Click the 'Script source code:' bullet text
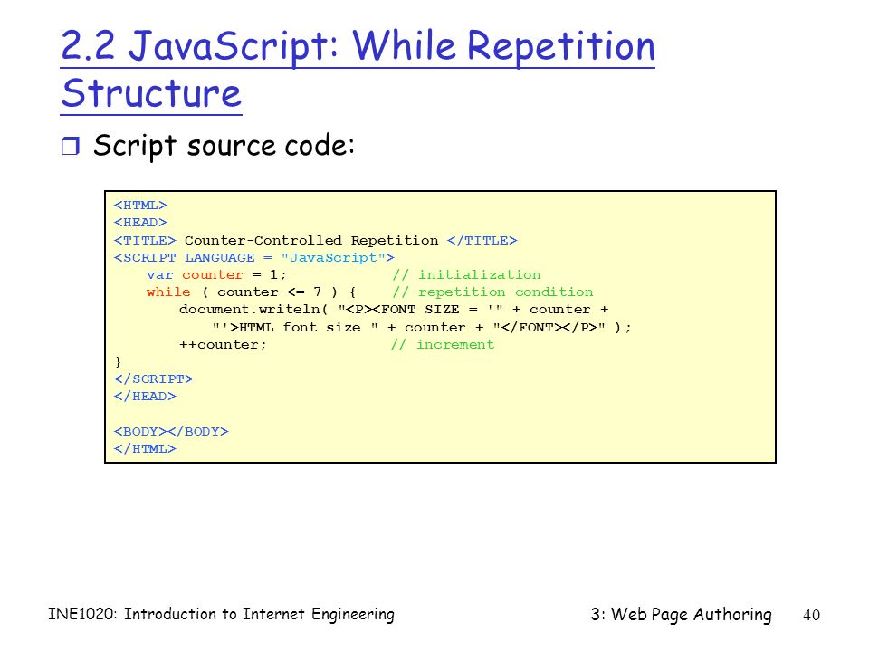This screenshot has height=652, width=869. [224, 146]
